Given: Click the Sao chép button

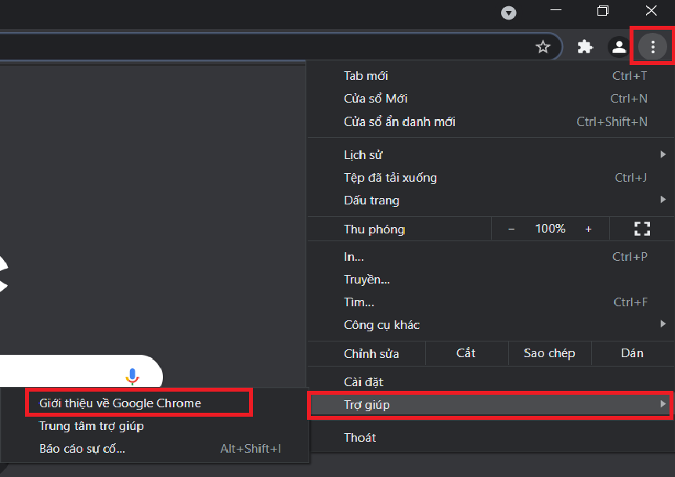Looking at the screenshot, I should [550, 353].
